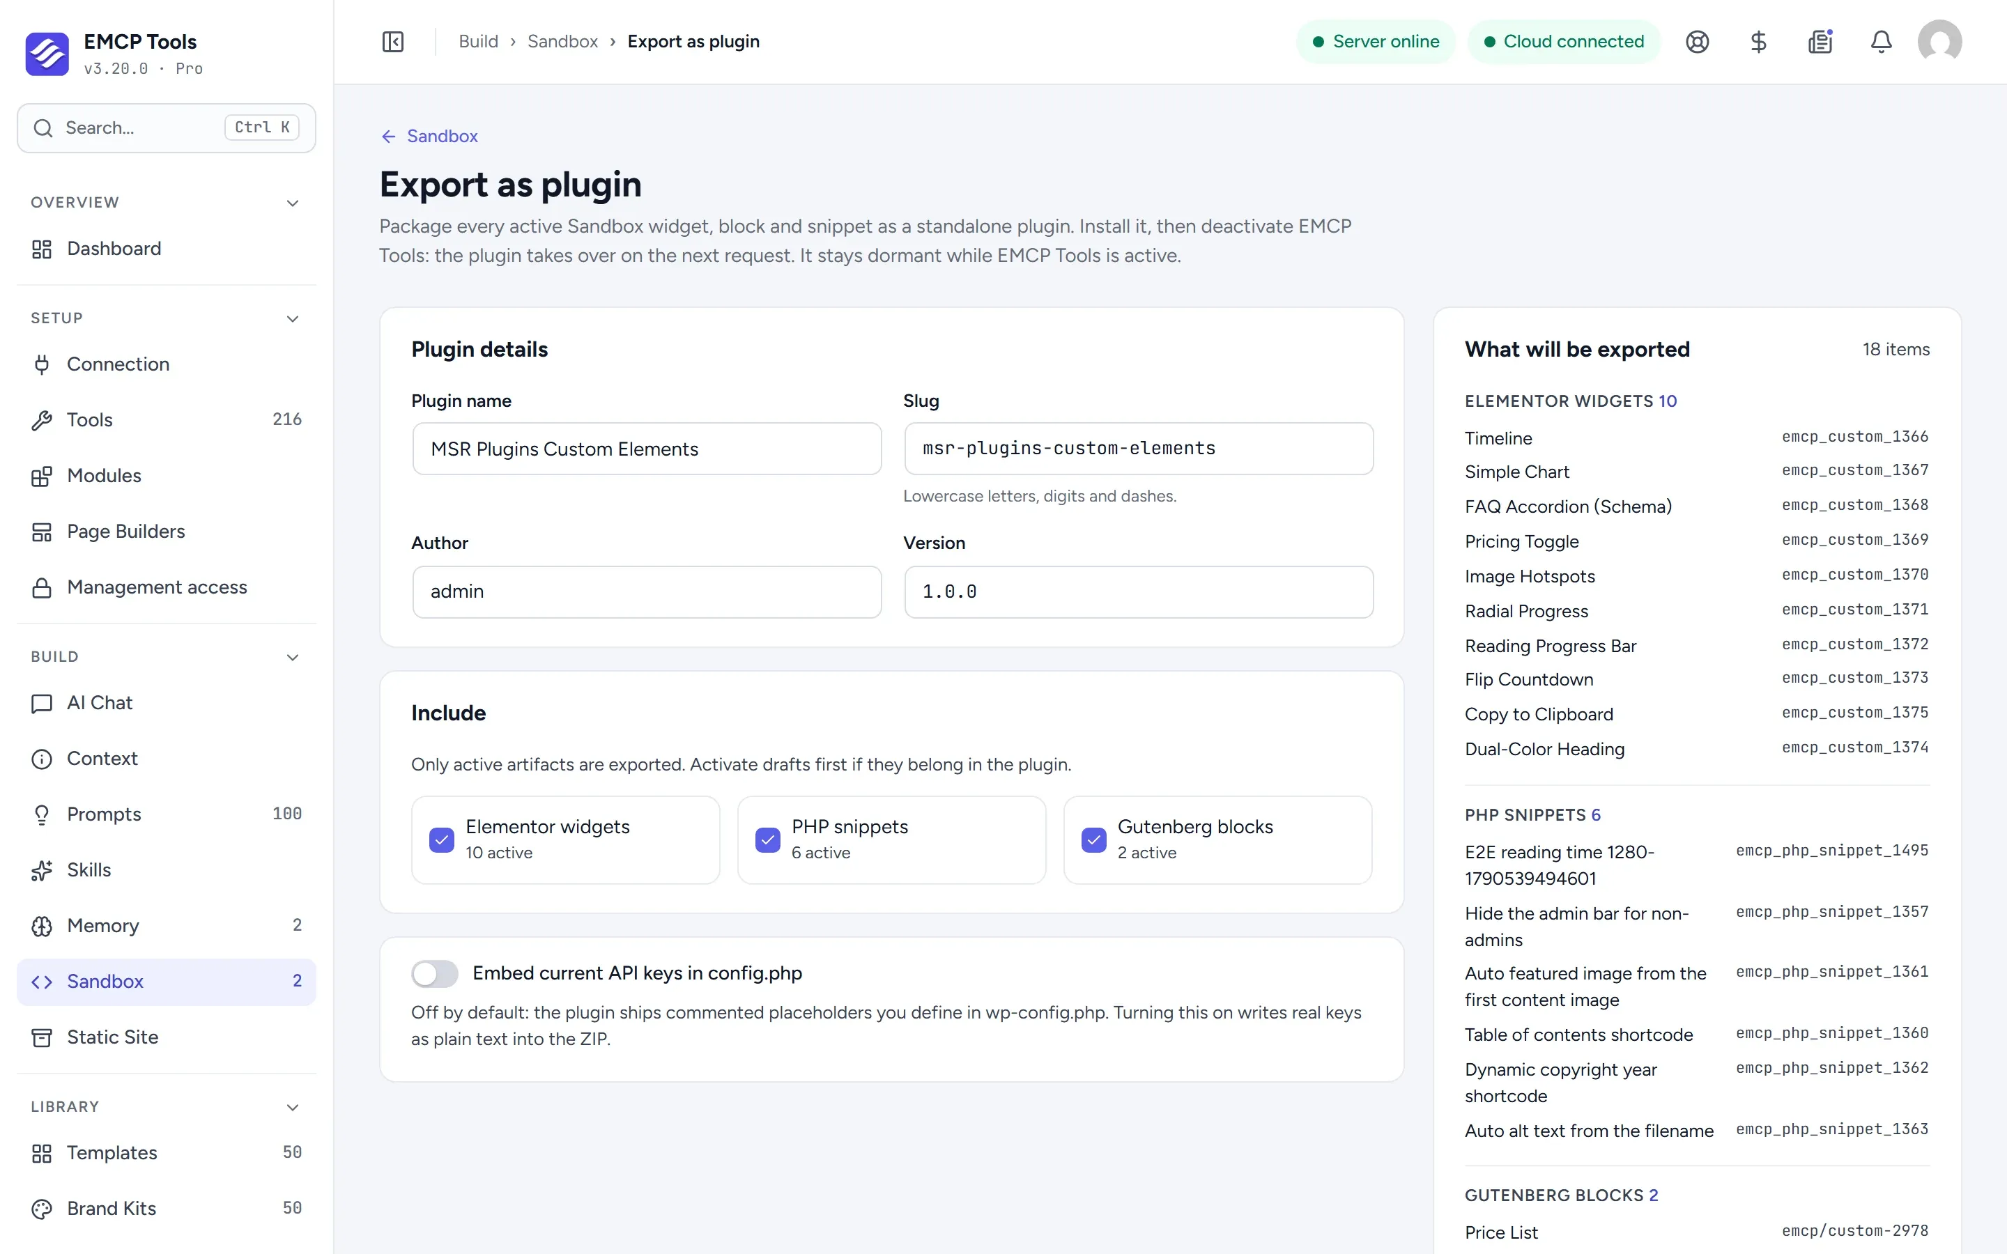Screen dimensions: 2007x1254
Task: Collapse the Setup section chevron
Action: [293, 318]
